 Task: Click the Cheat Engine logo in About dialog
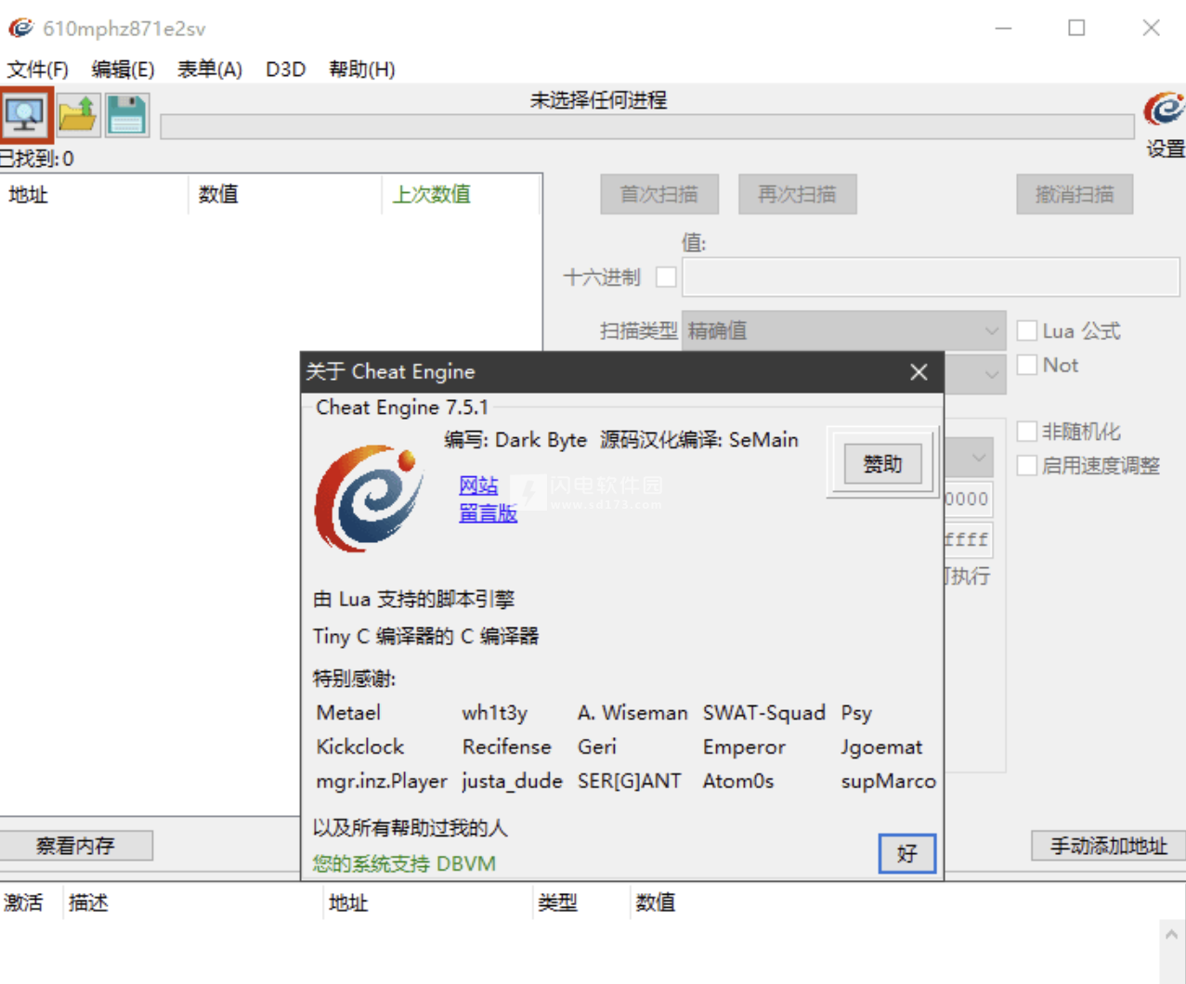click(370, 498)
